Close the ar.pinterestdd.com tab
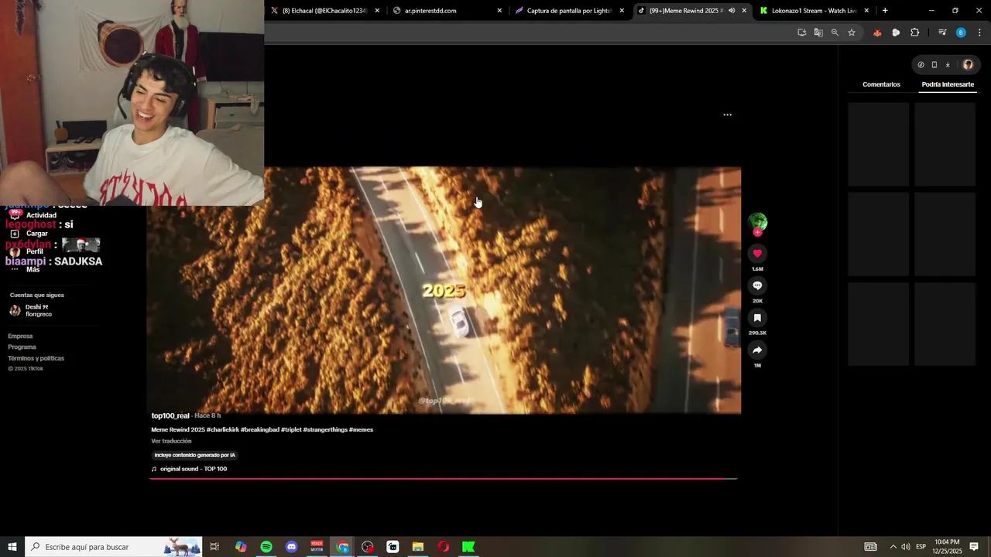 [499, 11]
